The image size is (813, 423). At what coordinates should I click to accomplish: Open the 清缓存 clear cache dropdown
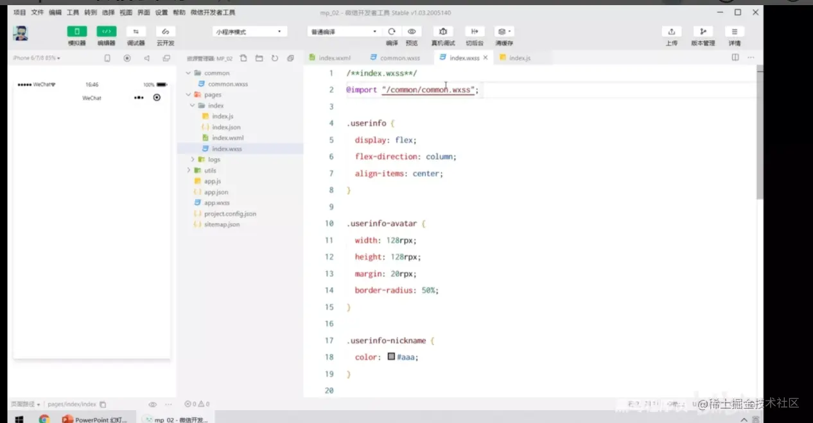tap(504, 31)
